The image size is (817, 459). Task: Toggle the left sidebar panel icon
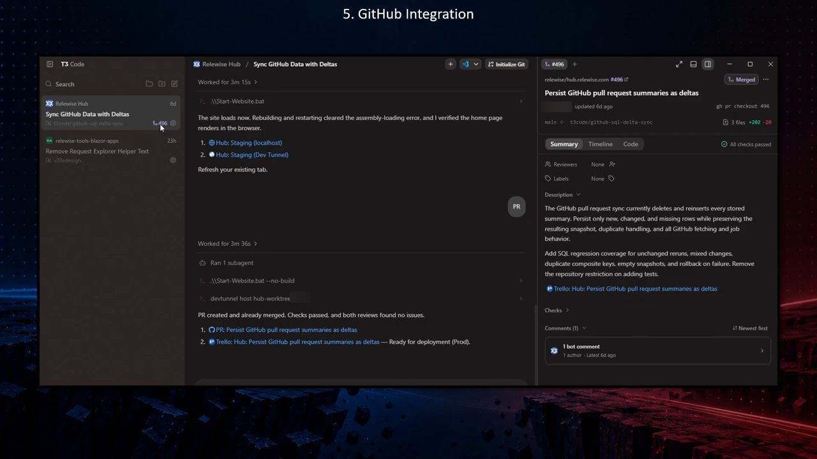tap(50, 64)
